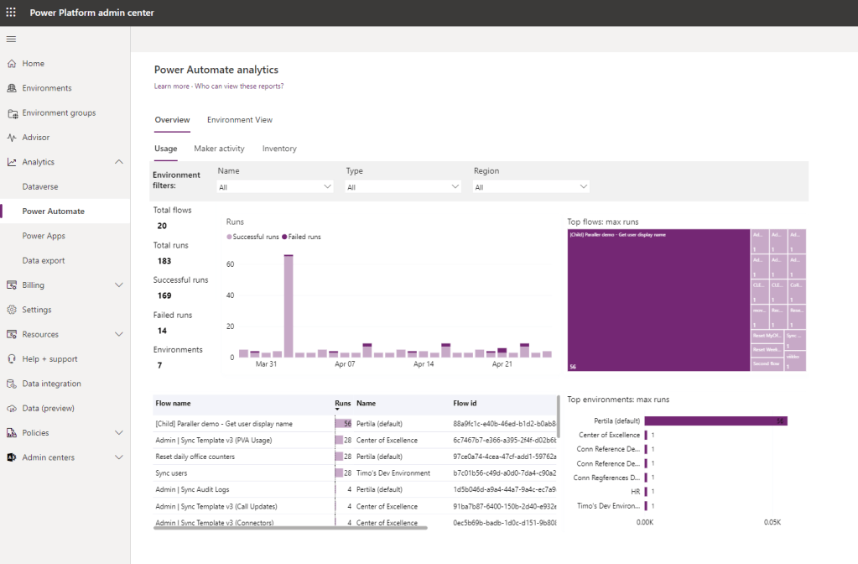Expand the Billing section chevron
This screenshot has height=564, width=858.
point(118,285)
